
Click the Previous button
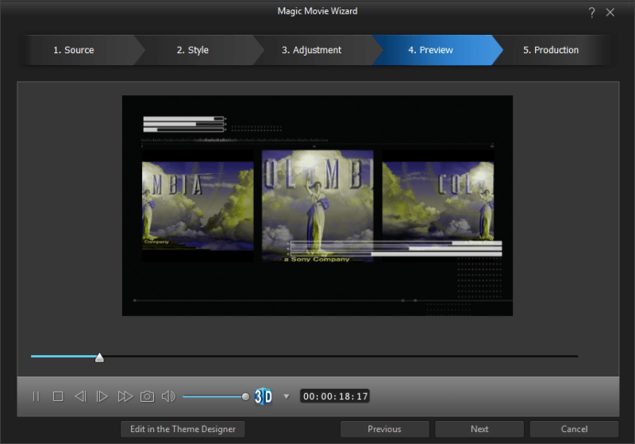385,429
